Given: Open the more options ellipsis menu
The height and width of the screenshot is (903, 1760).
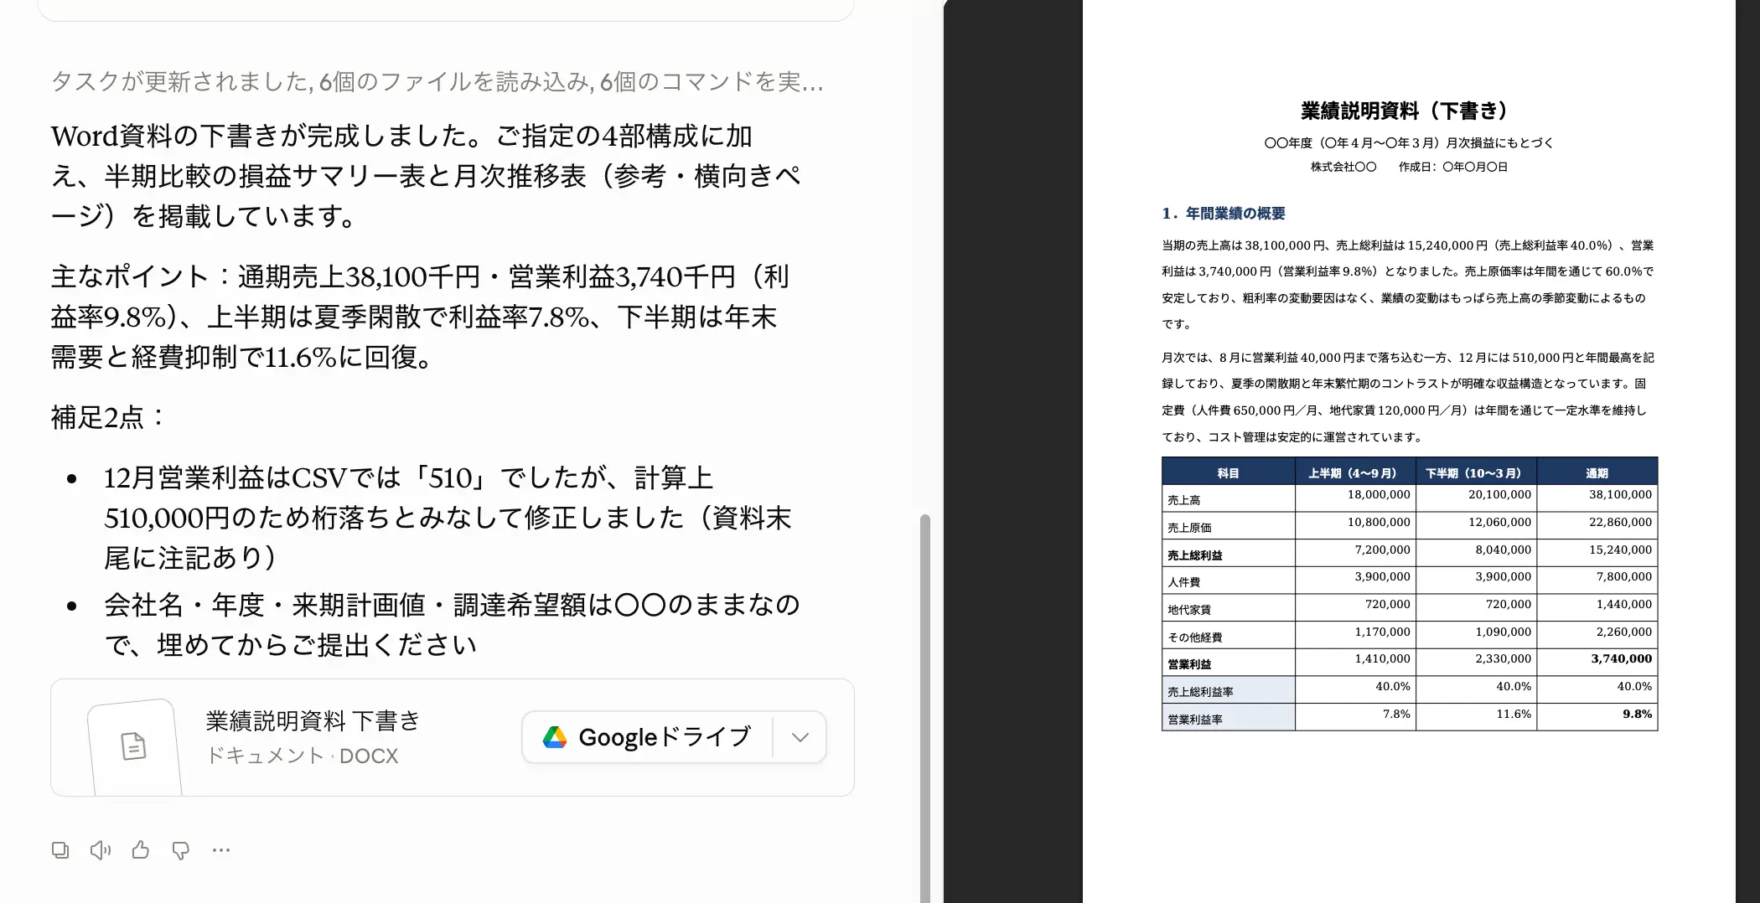Looking at the screenshot, I should tap(221, 850).
